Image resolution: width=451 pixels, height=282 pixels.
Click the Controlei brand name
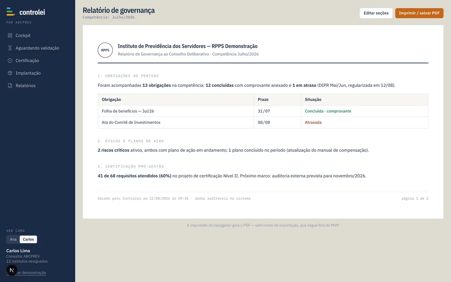click(x=32, y=12)
